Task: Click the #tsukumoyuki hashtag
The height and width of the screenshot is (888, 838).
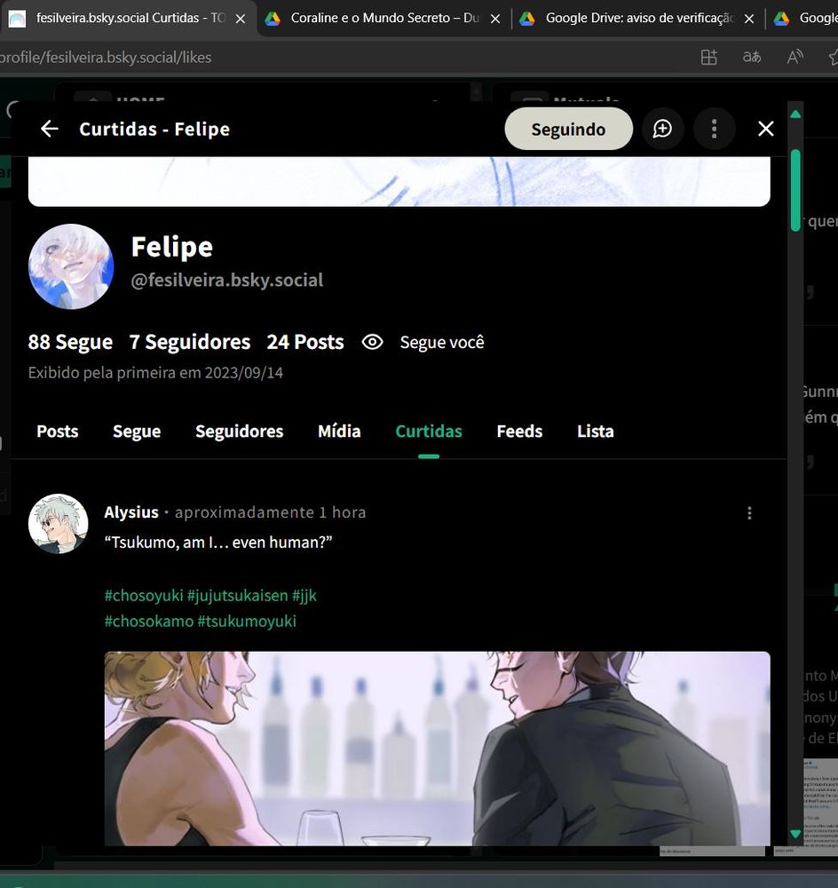Action: [x=247, y=622]
